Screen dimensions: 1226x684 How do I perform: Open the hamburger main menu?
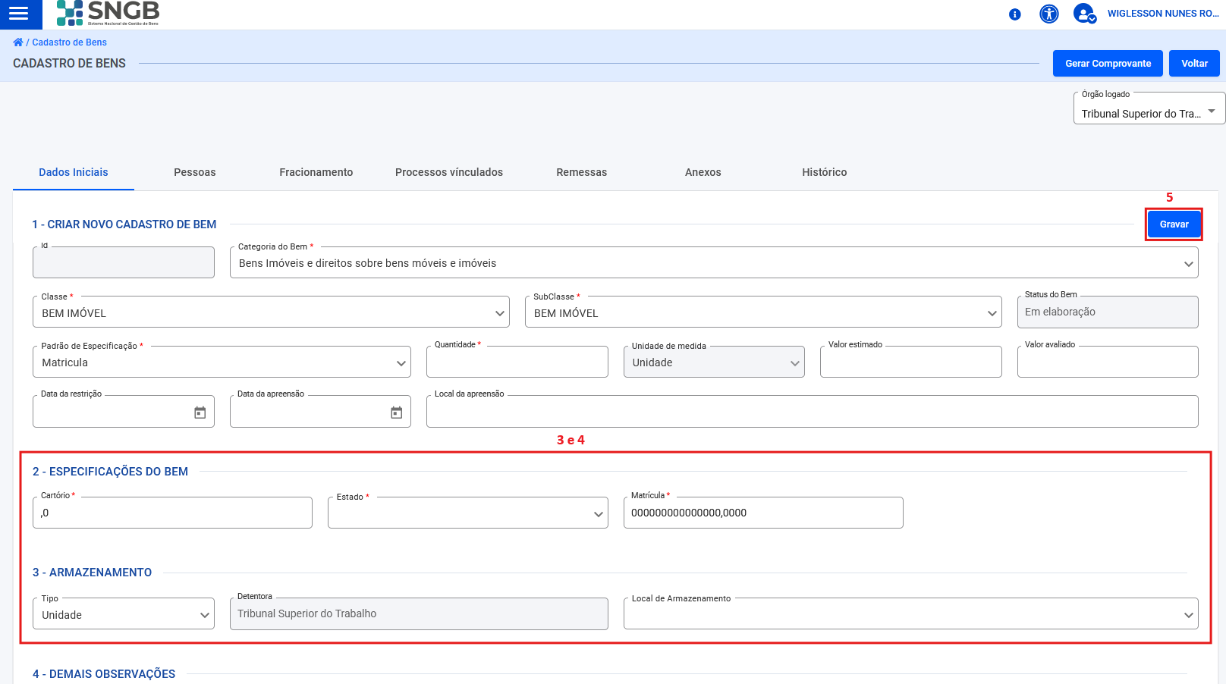(x=19, y=14)
